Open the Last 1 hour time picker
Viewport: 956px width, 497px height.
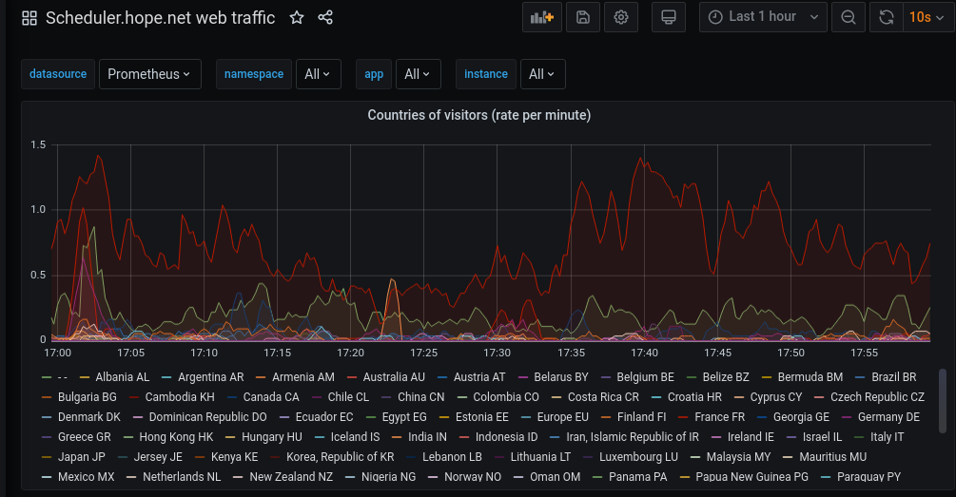pyautogui.click(x=763, y=17)
